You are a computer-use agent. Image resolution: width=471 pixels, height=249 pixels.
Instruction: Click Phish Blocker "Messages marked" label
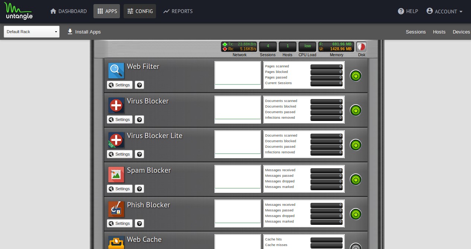(279, 221)
